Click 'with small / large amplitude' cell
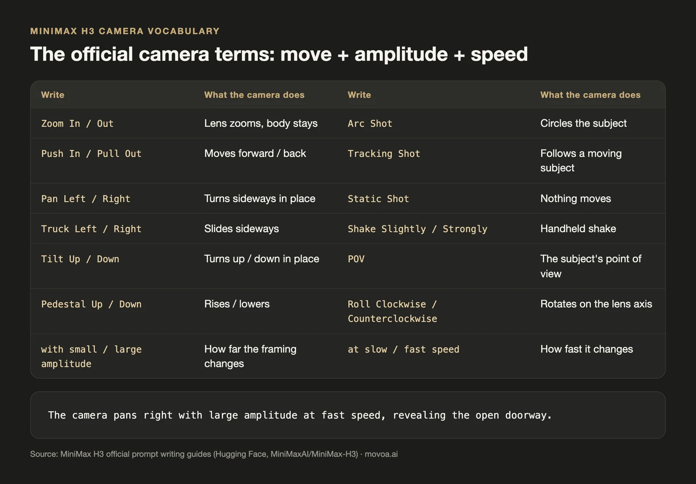Screen dimensions: 696x484 91,356
